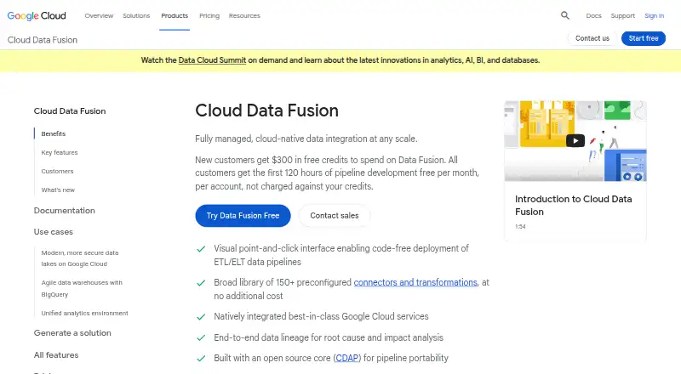Open the Solutions menu
681x374 pixels.
click(136, 15)
